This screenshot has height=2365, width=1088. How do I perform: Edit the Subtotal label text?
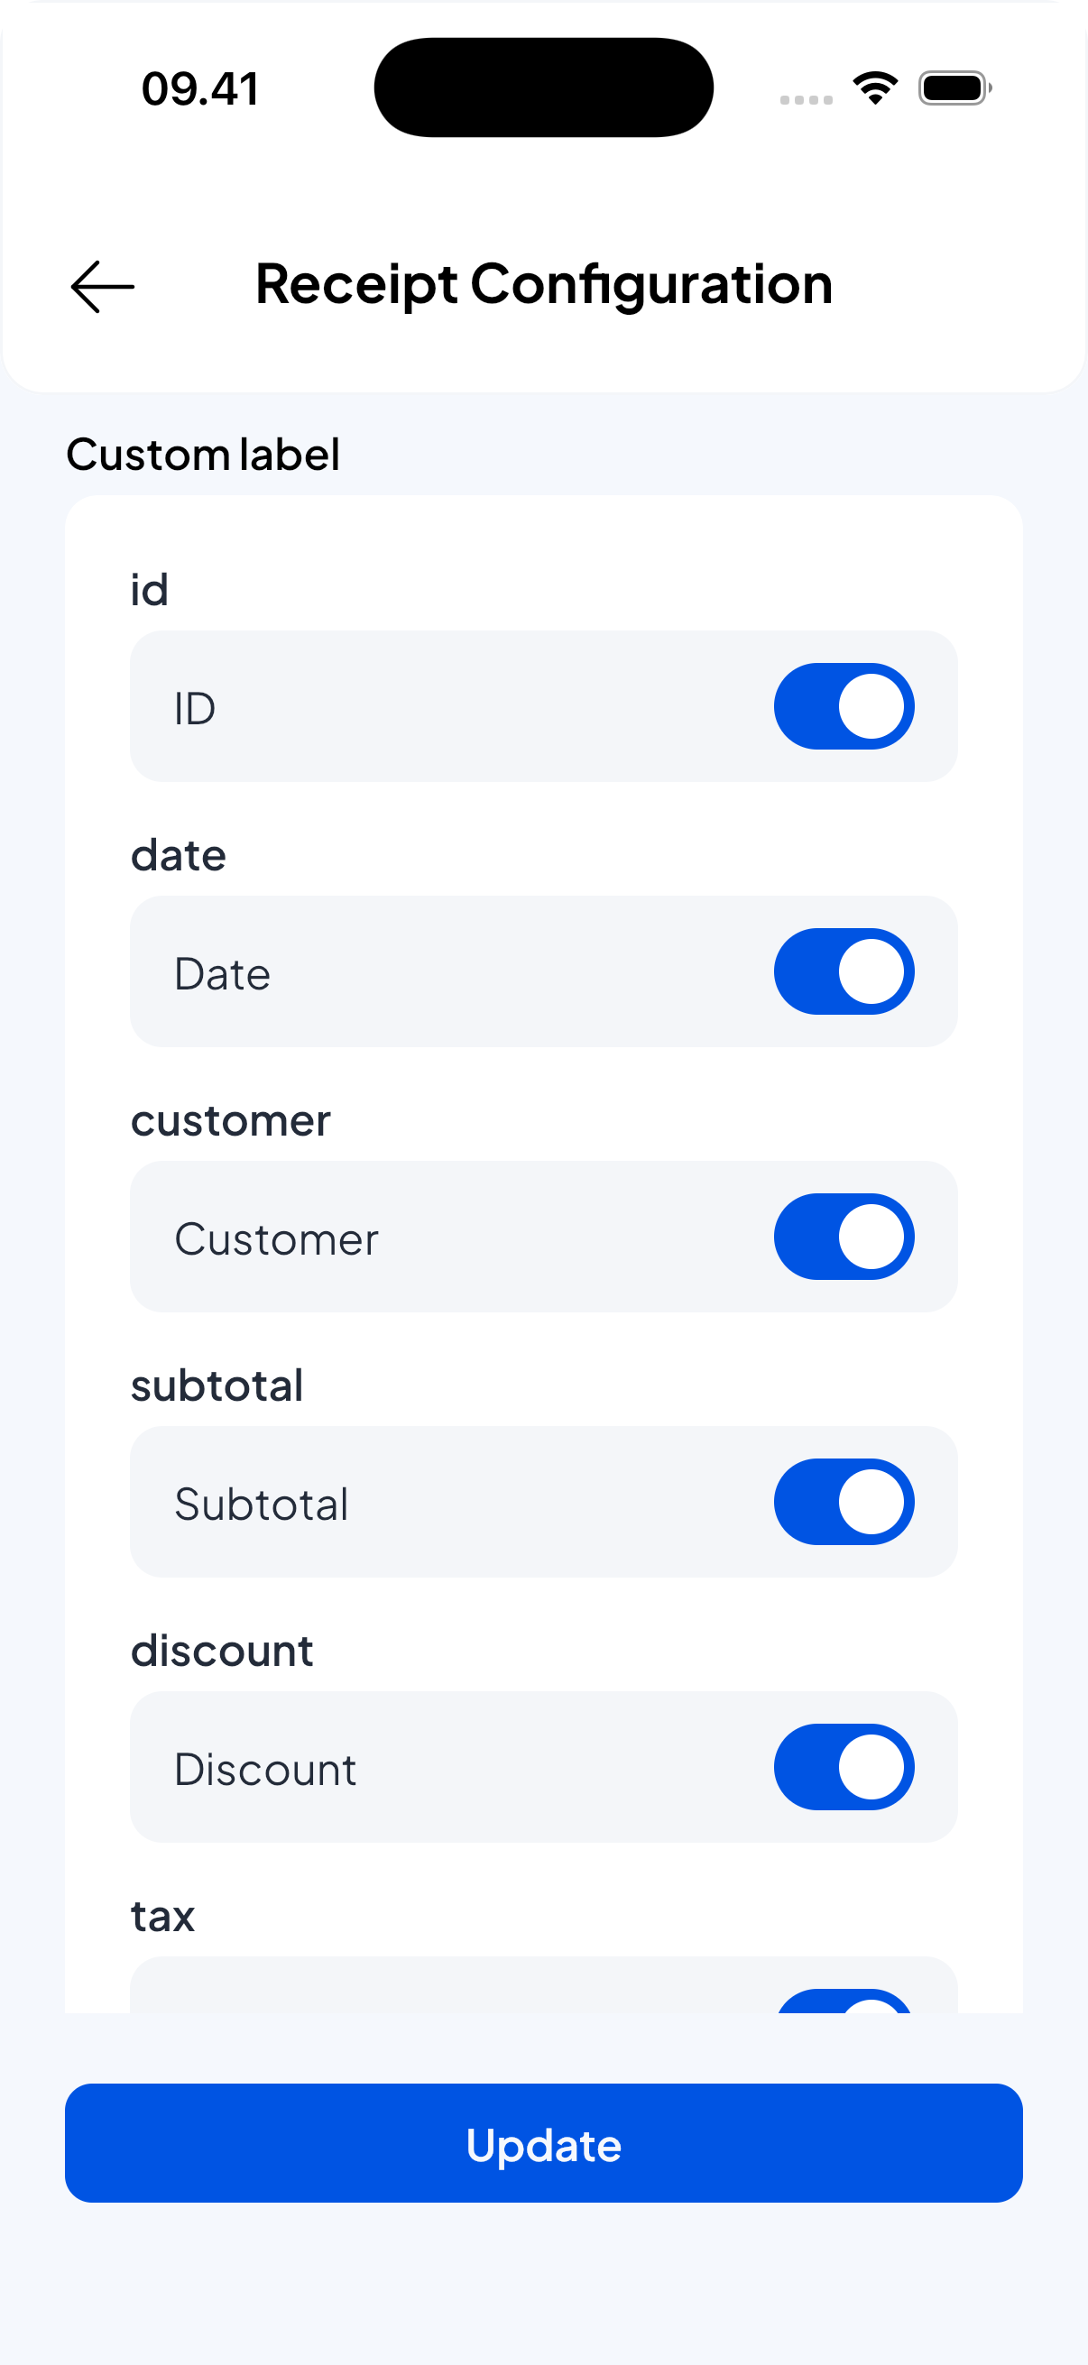click(x=441, y=1503)
